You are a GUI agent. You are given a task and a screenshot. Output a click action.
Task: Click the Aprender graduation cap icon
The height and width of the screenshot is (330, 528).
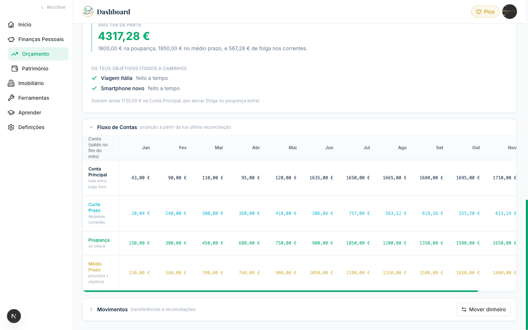coord(11,113)
